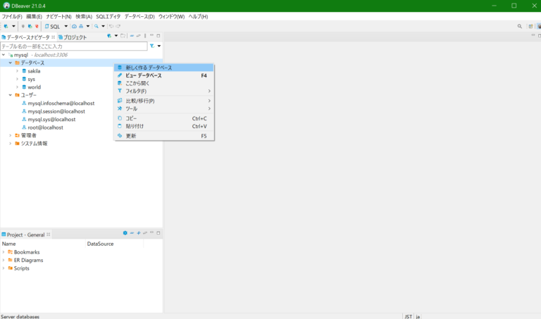Select the mysql.sys@localhost user entry
This screenshot has height=319, width=541.
point(51,120)
